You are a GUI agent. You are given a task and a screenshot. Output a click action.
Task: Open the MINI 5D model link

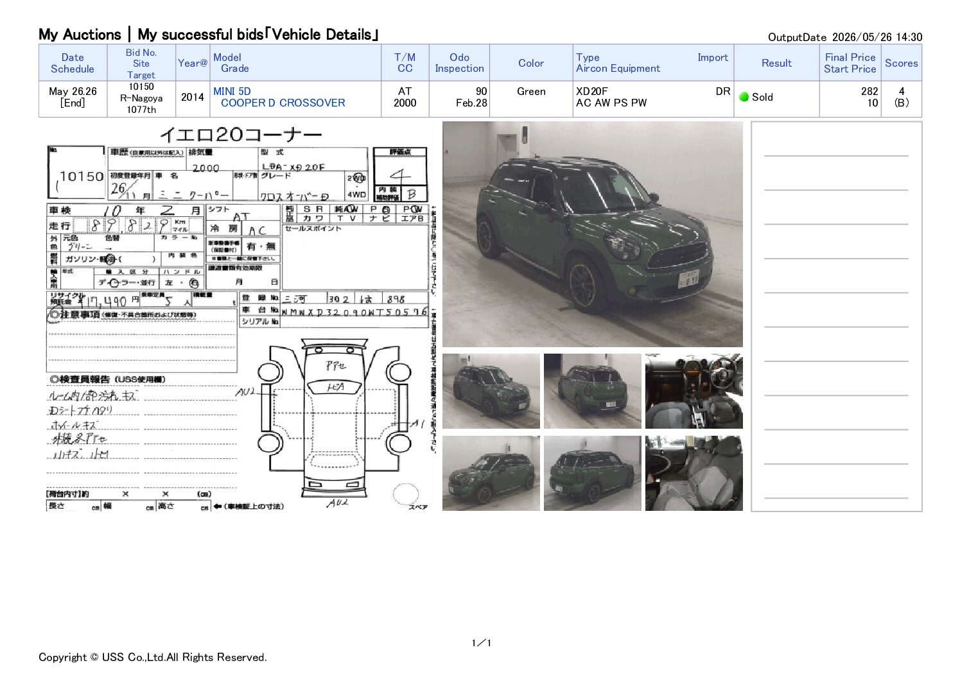[x=232, y=91]
